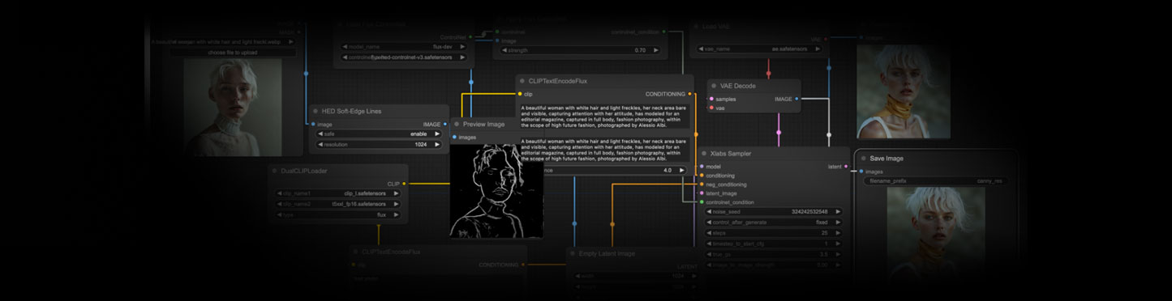Increase steps 25 with its right arrow
Image resolution: width=1172 pixels, height=301 pixels.
click(x=838, y=233)
